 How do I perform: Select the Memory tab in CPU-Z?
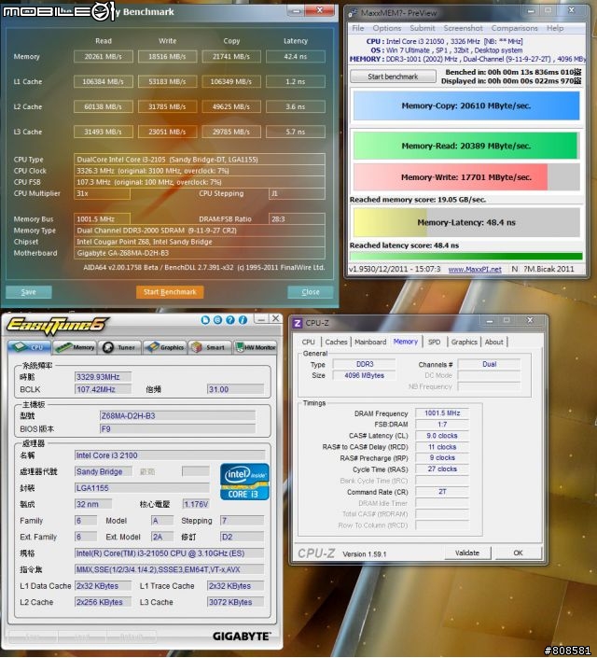coord(405,342)
